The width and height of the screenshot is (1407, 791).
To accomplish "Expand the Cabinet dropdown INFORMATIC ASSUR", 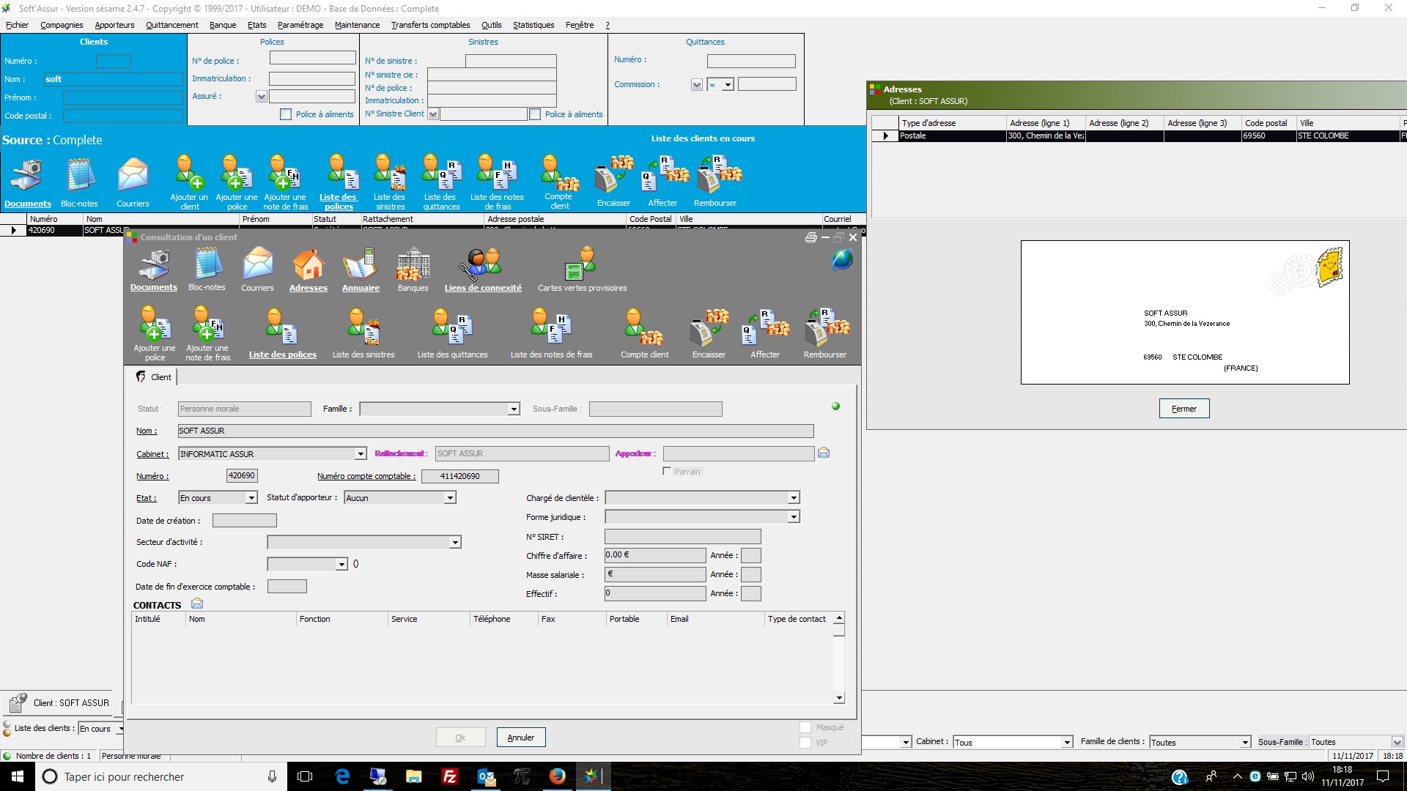I will [x=361, y=454].
